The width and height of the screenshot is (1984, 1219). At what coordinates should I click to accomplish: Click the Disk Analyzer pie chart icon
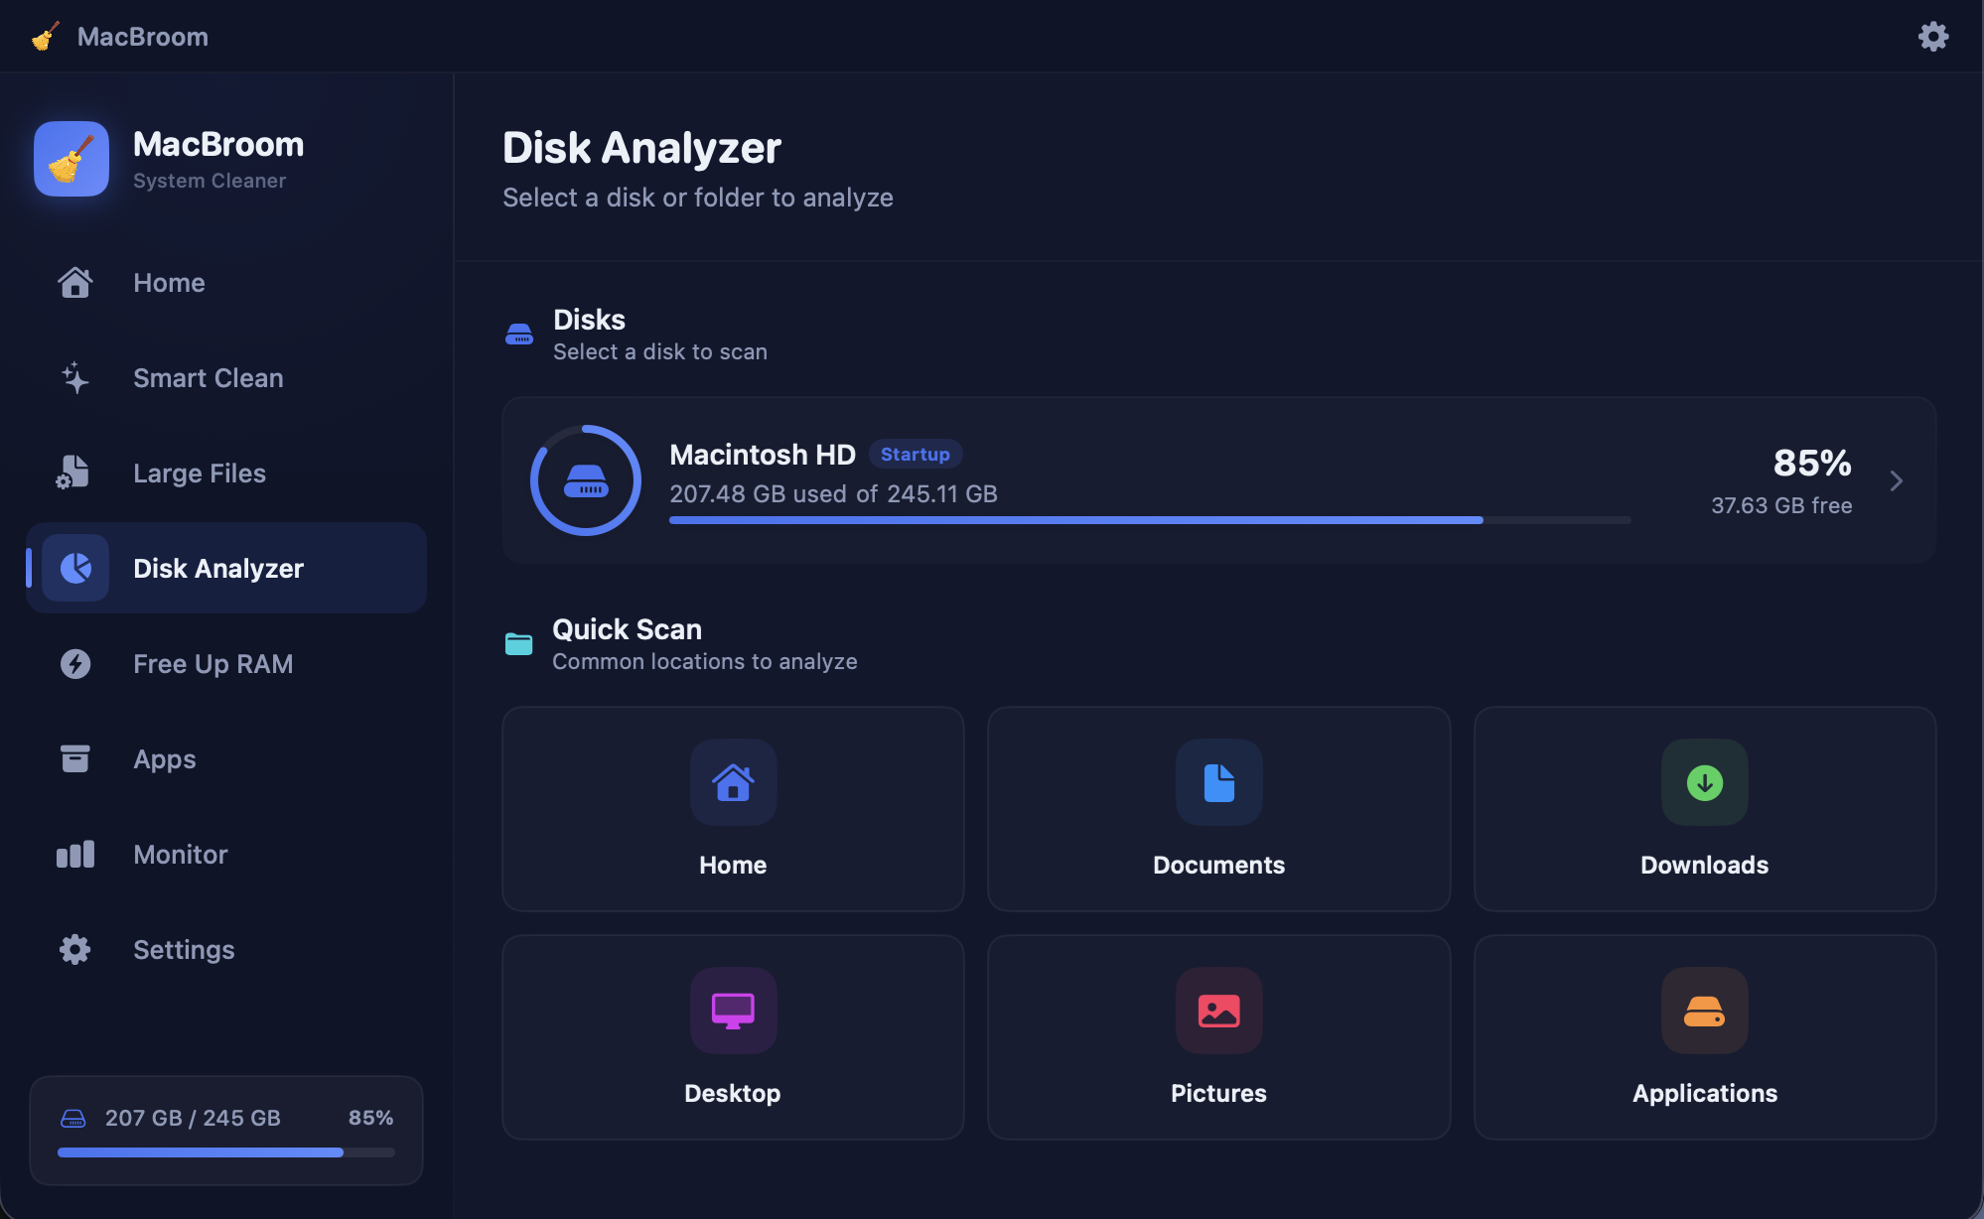pyautogui.click(x=75, y=568)
